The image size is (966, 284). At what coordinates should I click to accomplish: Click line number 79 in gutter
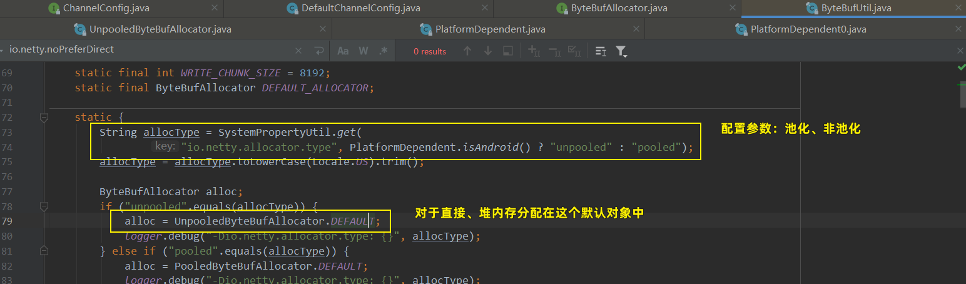[6, 221]
